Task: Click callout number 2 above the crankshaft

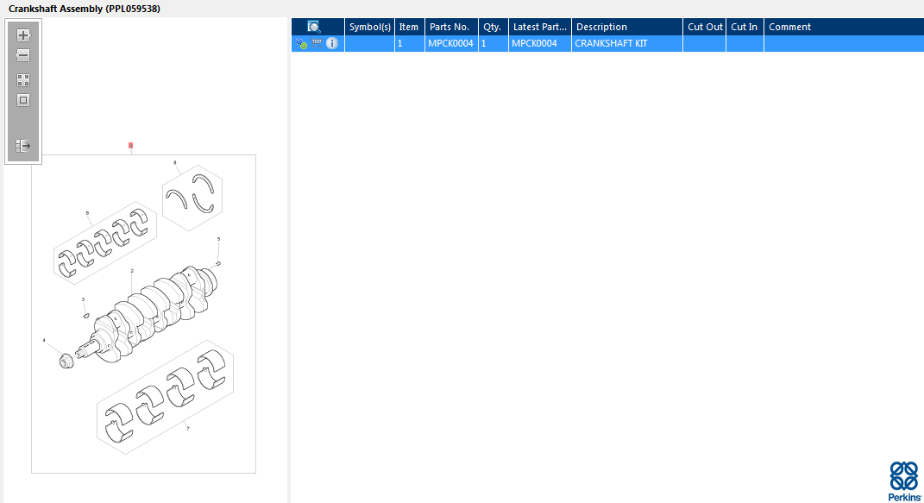Action: (132, 271)
